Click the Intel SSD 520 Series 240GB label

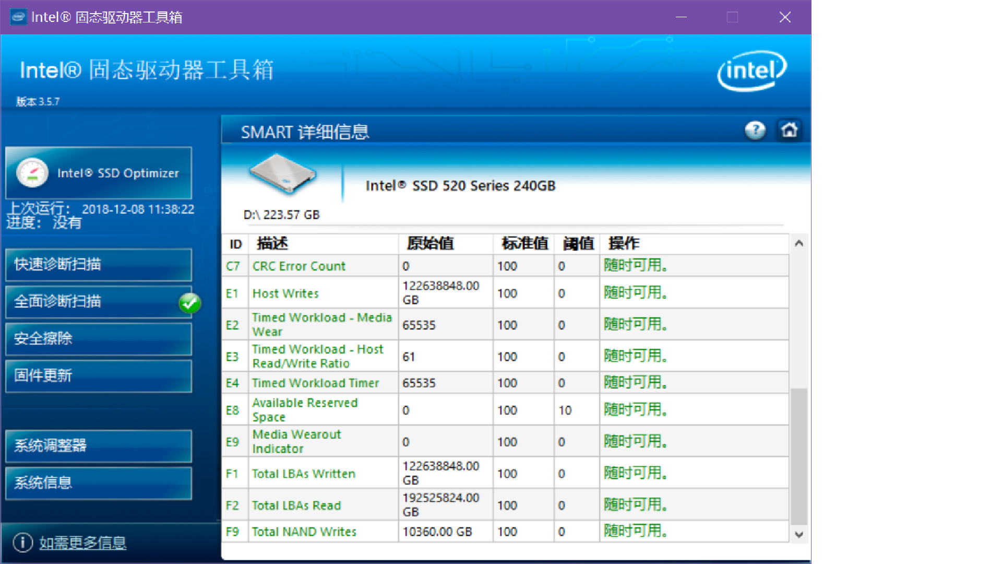pyautogui.click(x=460, y=186)
